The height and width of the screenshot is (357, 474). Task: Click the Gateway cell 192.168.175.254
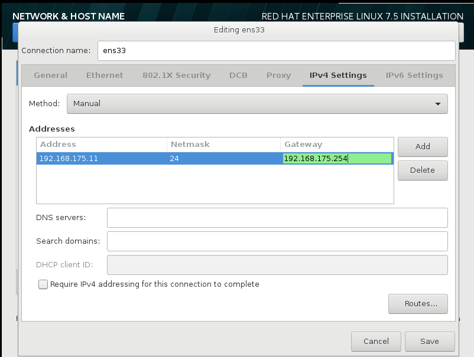coord(337,158)
